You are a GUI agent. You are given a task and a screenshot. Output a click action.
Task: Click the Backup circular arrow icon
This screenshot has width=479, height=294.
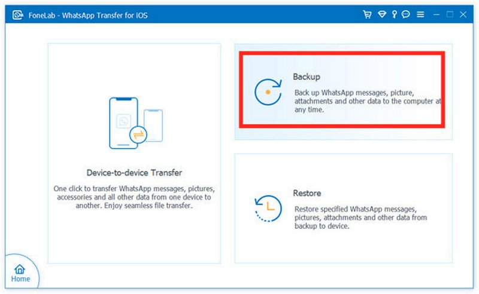[x=267, y=91]
